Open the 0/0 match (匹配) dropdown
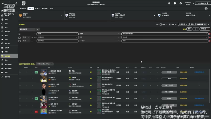The image size is (211, 119). (205, 29)
